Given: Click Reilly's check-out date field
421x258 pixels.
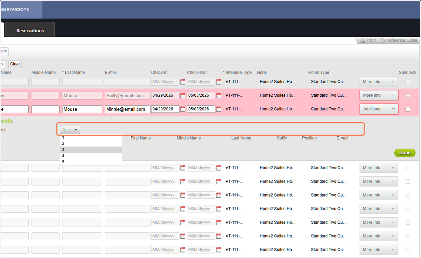Looking at the screenshot, I should 201,95.
